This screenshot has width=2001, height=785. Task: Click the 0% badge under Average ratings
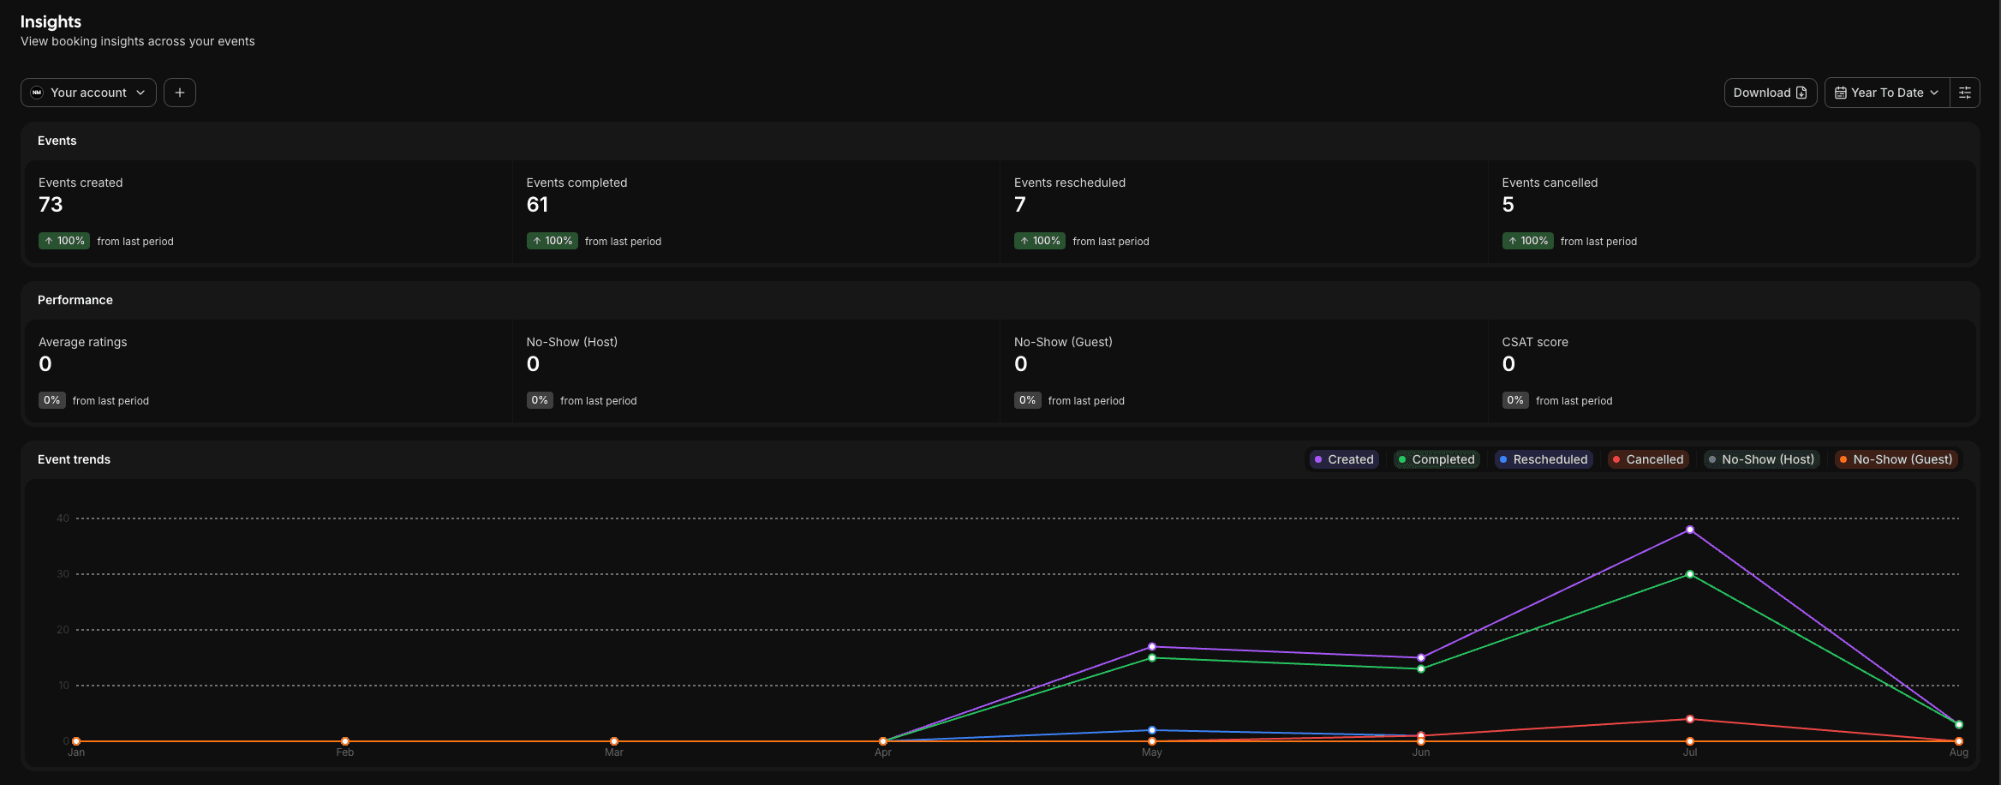[52, 400]
